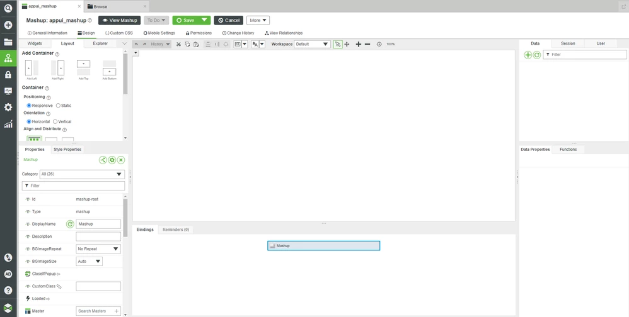Screen dimensions: 629x317
Task: Click the green add data plus icon
Action: click(528, 55)
